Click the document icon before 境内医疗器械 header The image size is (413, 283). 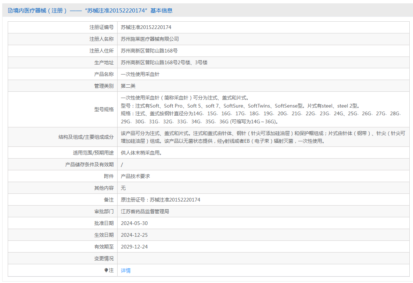[10, 11]
